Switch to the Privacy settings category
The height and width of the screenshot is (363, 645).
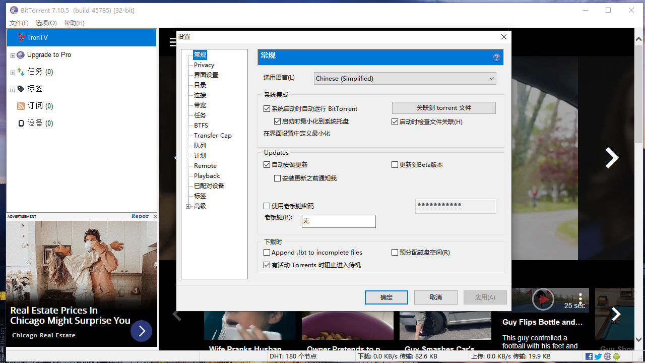tap(204, 65)
